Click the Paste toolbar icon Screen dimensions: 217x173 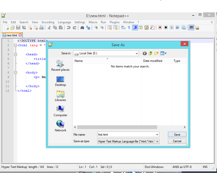[x=61, y=28]
